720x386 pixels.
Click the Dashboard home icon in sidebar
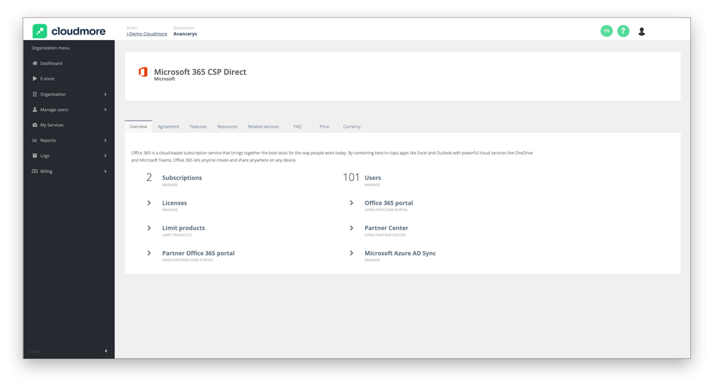(35, 63)
